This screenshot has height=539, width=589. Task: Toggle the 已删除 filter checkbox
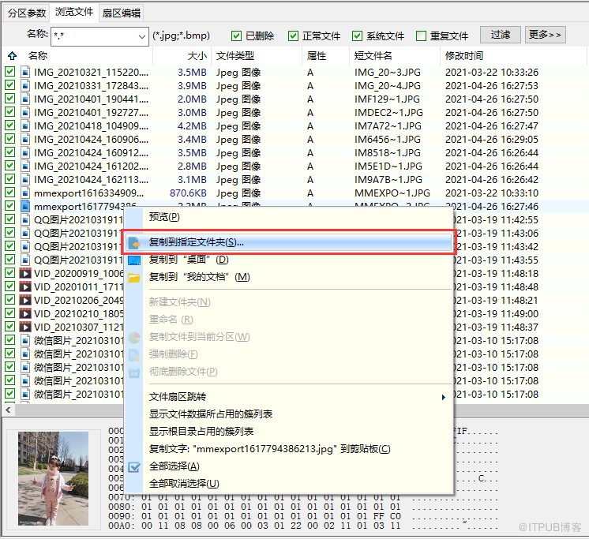point(236,36)
